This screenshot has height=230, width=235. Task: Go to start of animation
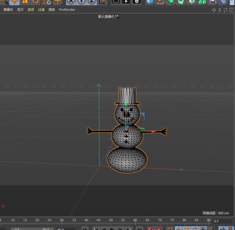coord(85,228)
